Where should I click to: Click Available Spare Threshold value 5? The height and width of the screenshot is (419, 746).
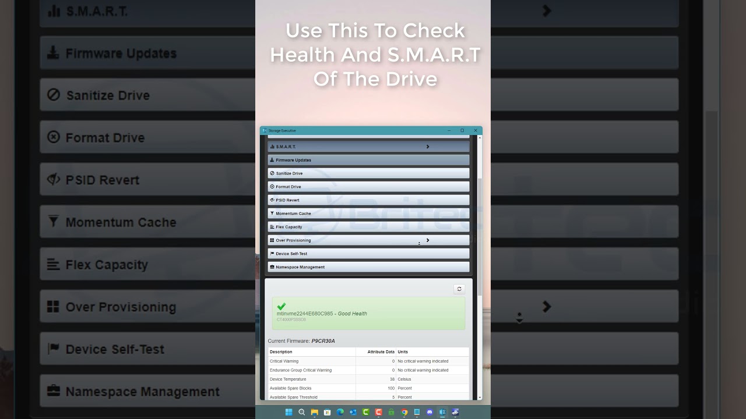tap(393, 397)
